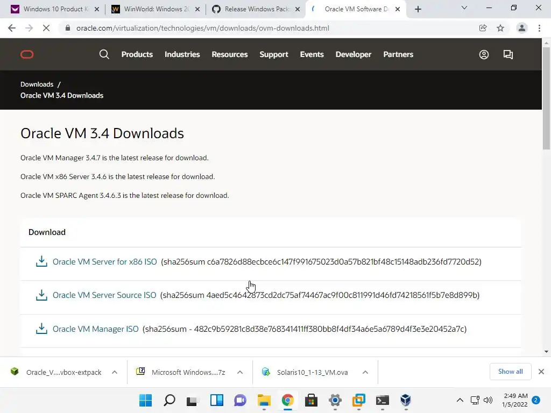Screen dimensions: 551x413
Task: Close the Windows 10 Product Key tab
Action: [x=97, y=9]
